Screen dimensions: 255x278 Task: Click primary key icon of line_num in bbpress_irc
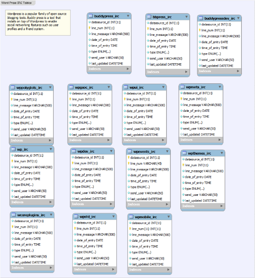point(148,29)
